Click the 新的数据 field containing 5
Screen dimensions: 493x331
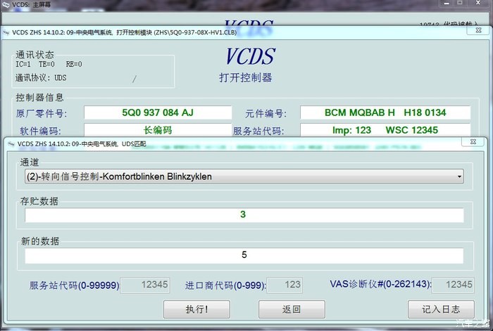[244, 255]
